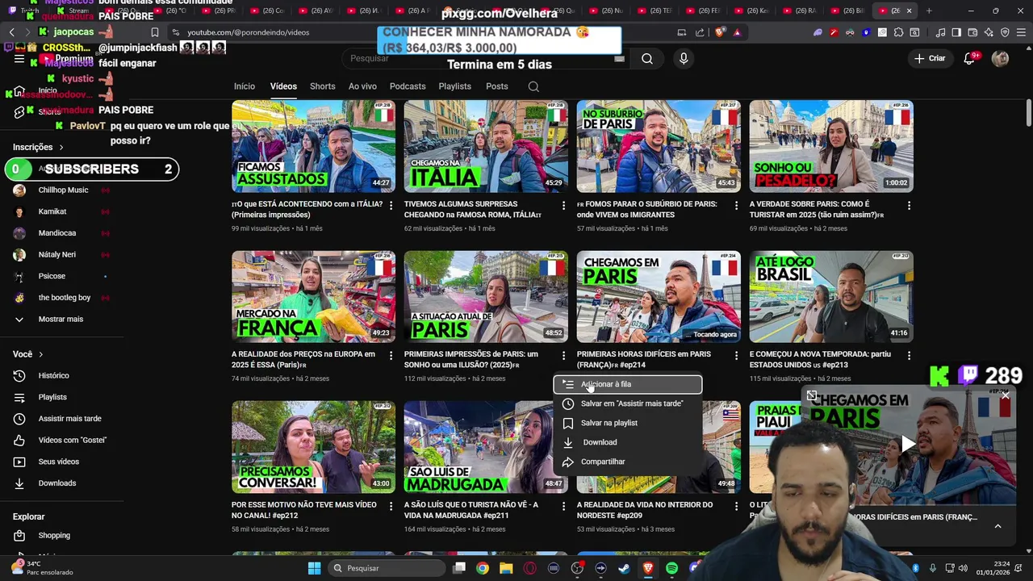Search within channel magnifier icon
The width and height of the screenshot is (1033, 581).
533,86
